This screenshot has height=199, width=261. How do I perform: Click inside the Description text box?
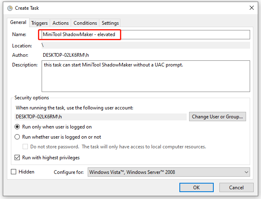click(x=145, y=76)
